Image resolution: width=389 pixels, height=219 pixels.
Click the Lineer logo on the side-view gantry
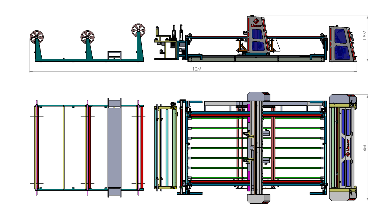255,22
